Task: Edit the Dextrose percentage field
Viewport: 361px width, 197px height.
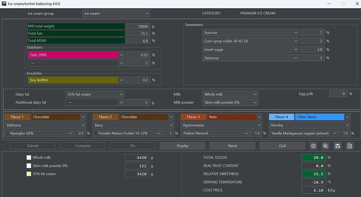Action: 313,58
